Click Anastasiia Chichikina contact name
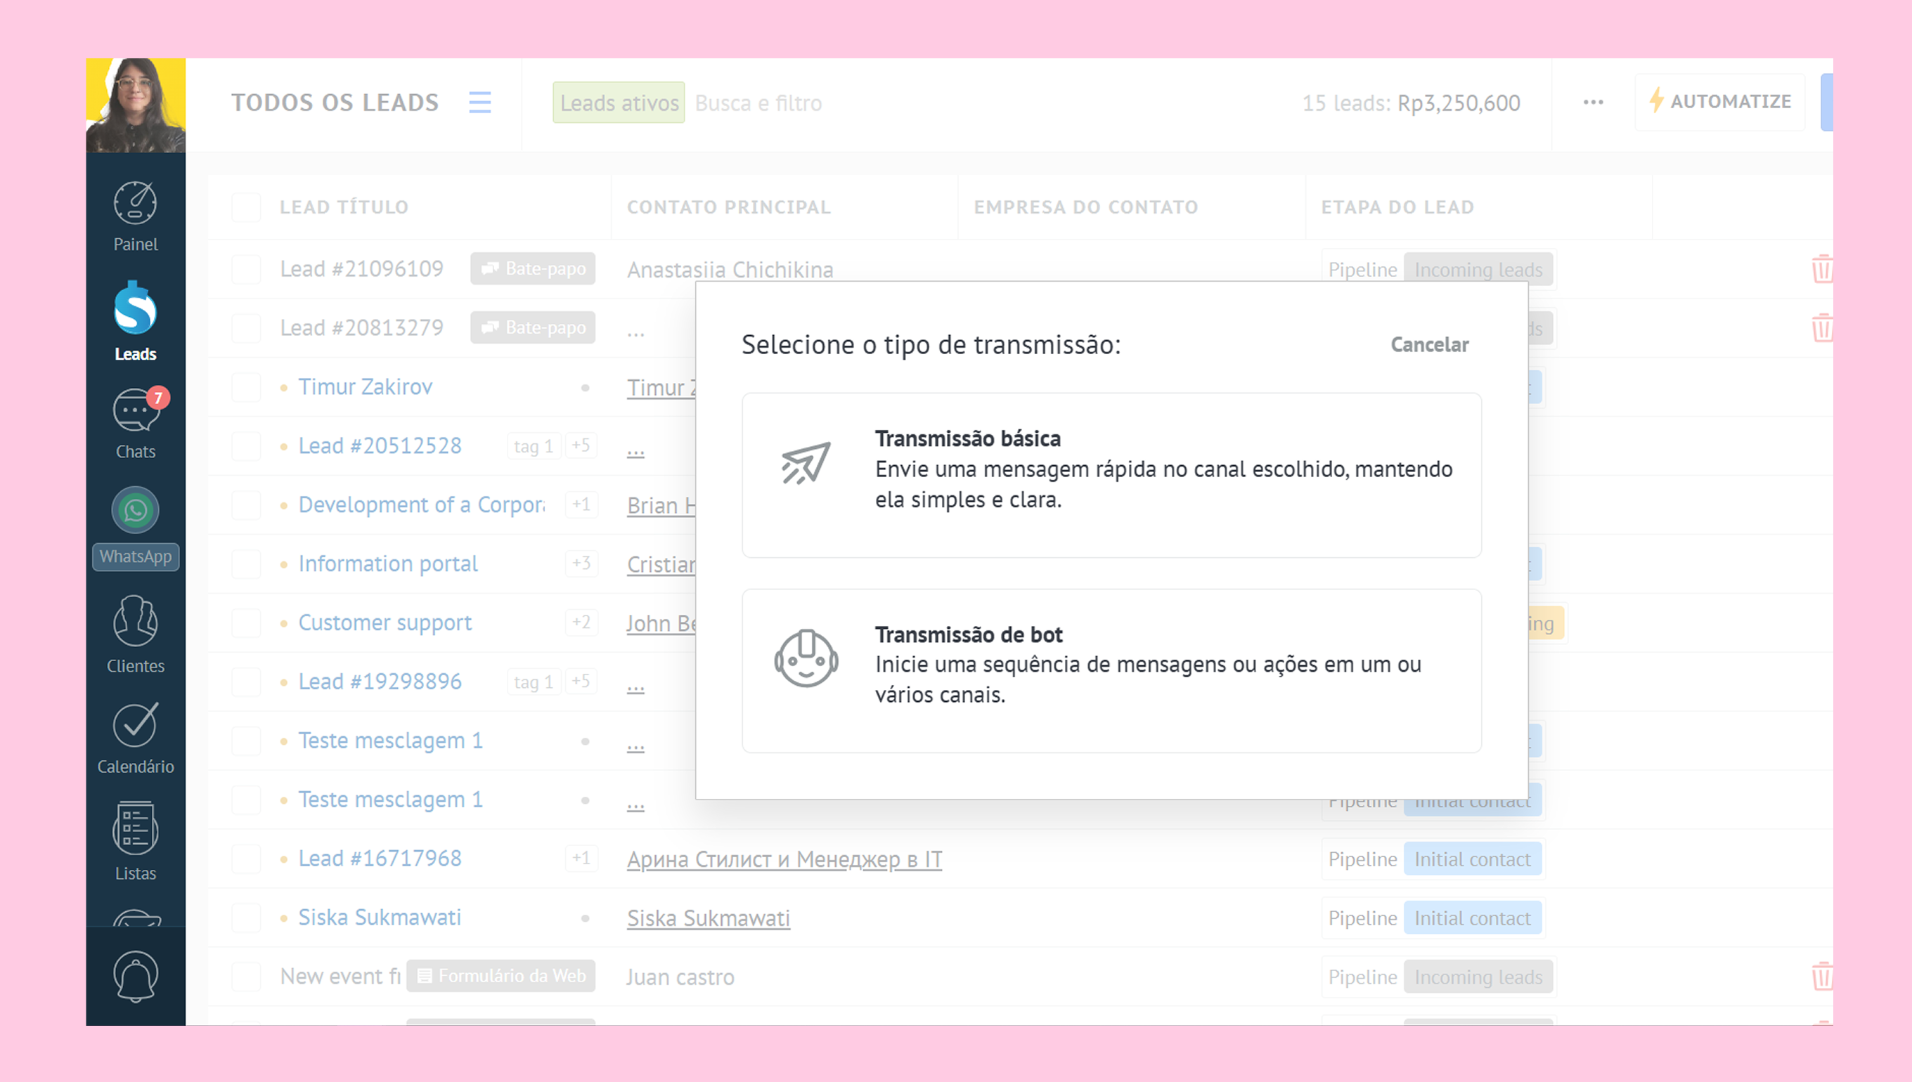Screen dimensions: 1912x1082 click(x=729, y=269)
